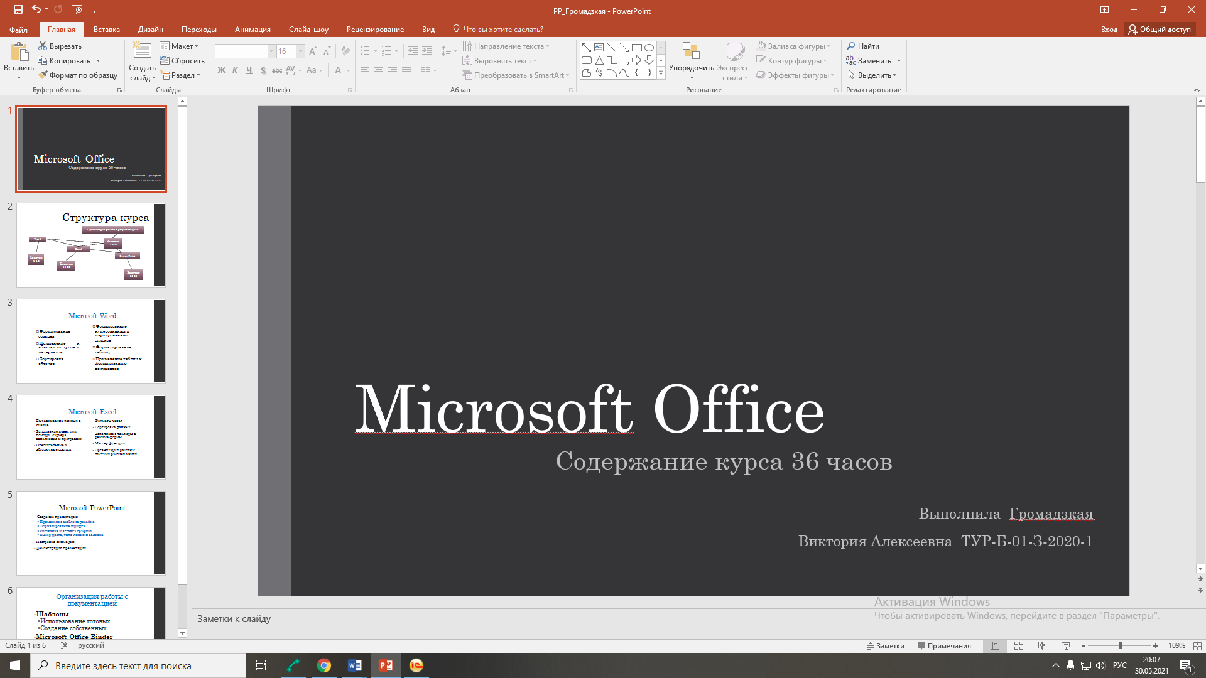Open Google Chrome from taskbar
The image size is (1206, 678).
click(x=323, y=665)
